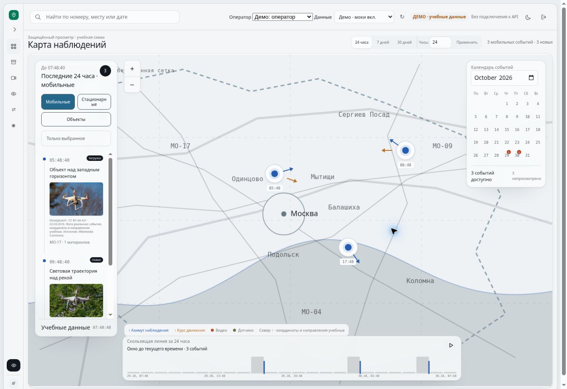Image resolution: width=567 pixels, height=389 pixels.
Task: Click the Применить button
Action: pyautogui.click(x=467, y=42)
